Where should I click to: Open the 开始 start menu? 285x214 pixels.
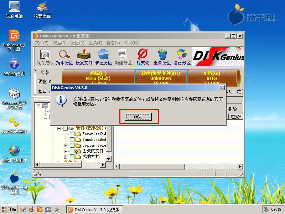[x=9, y=209]
